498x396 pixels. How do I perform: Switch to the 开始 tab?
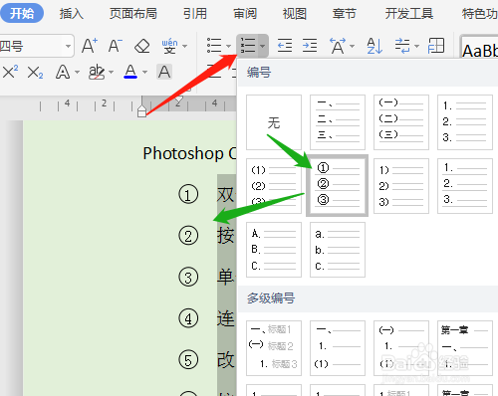coord(22,13)
